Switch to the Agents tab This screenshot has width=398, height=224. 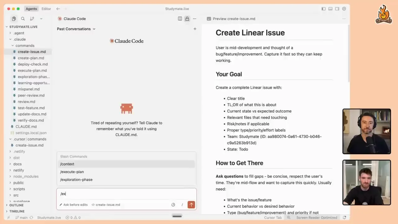[31, 9]
